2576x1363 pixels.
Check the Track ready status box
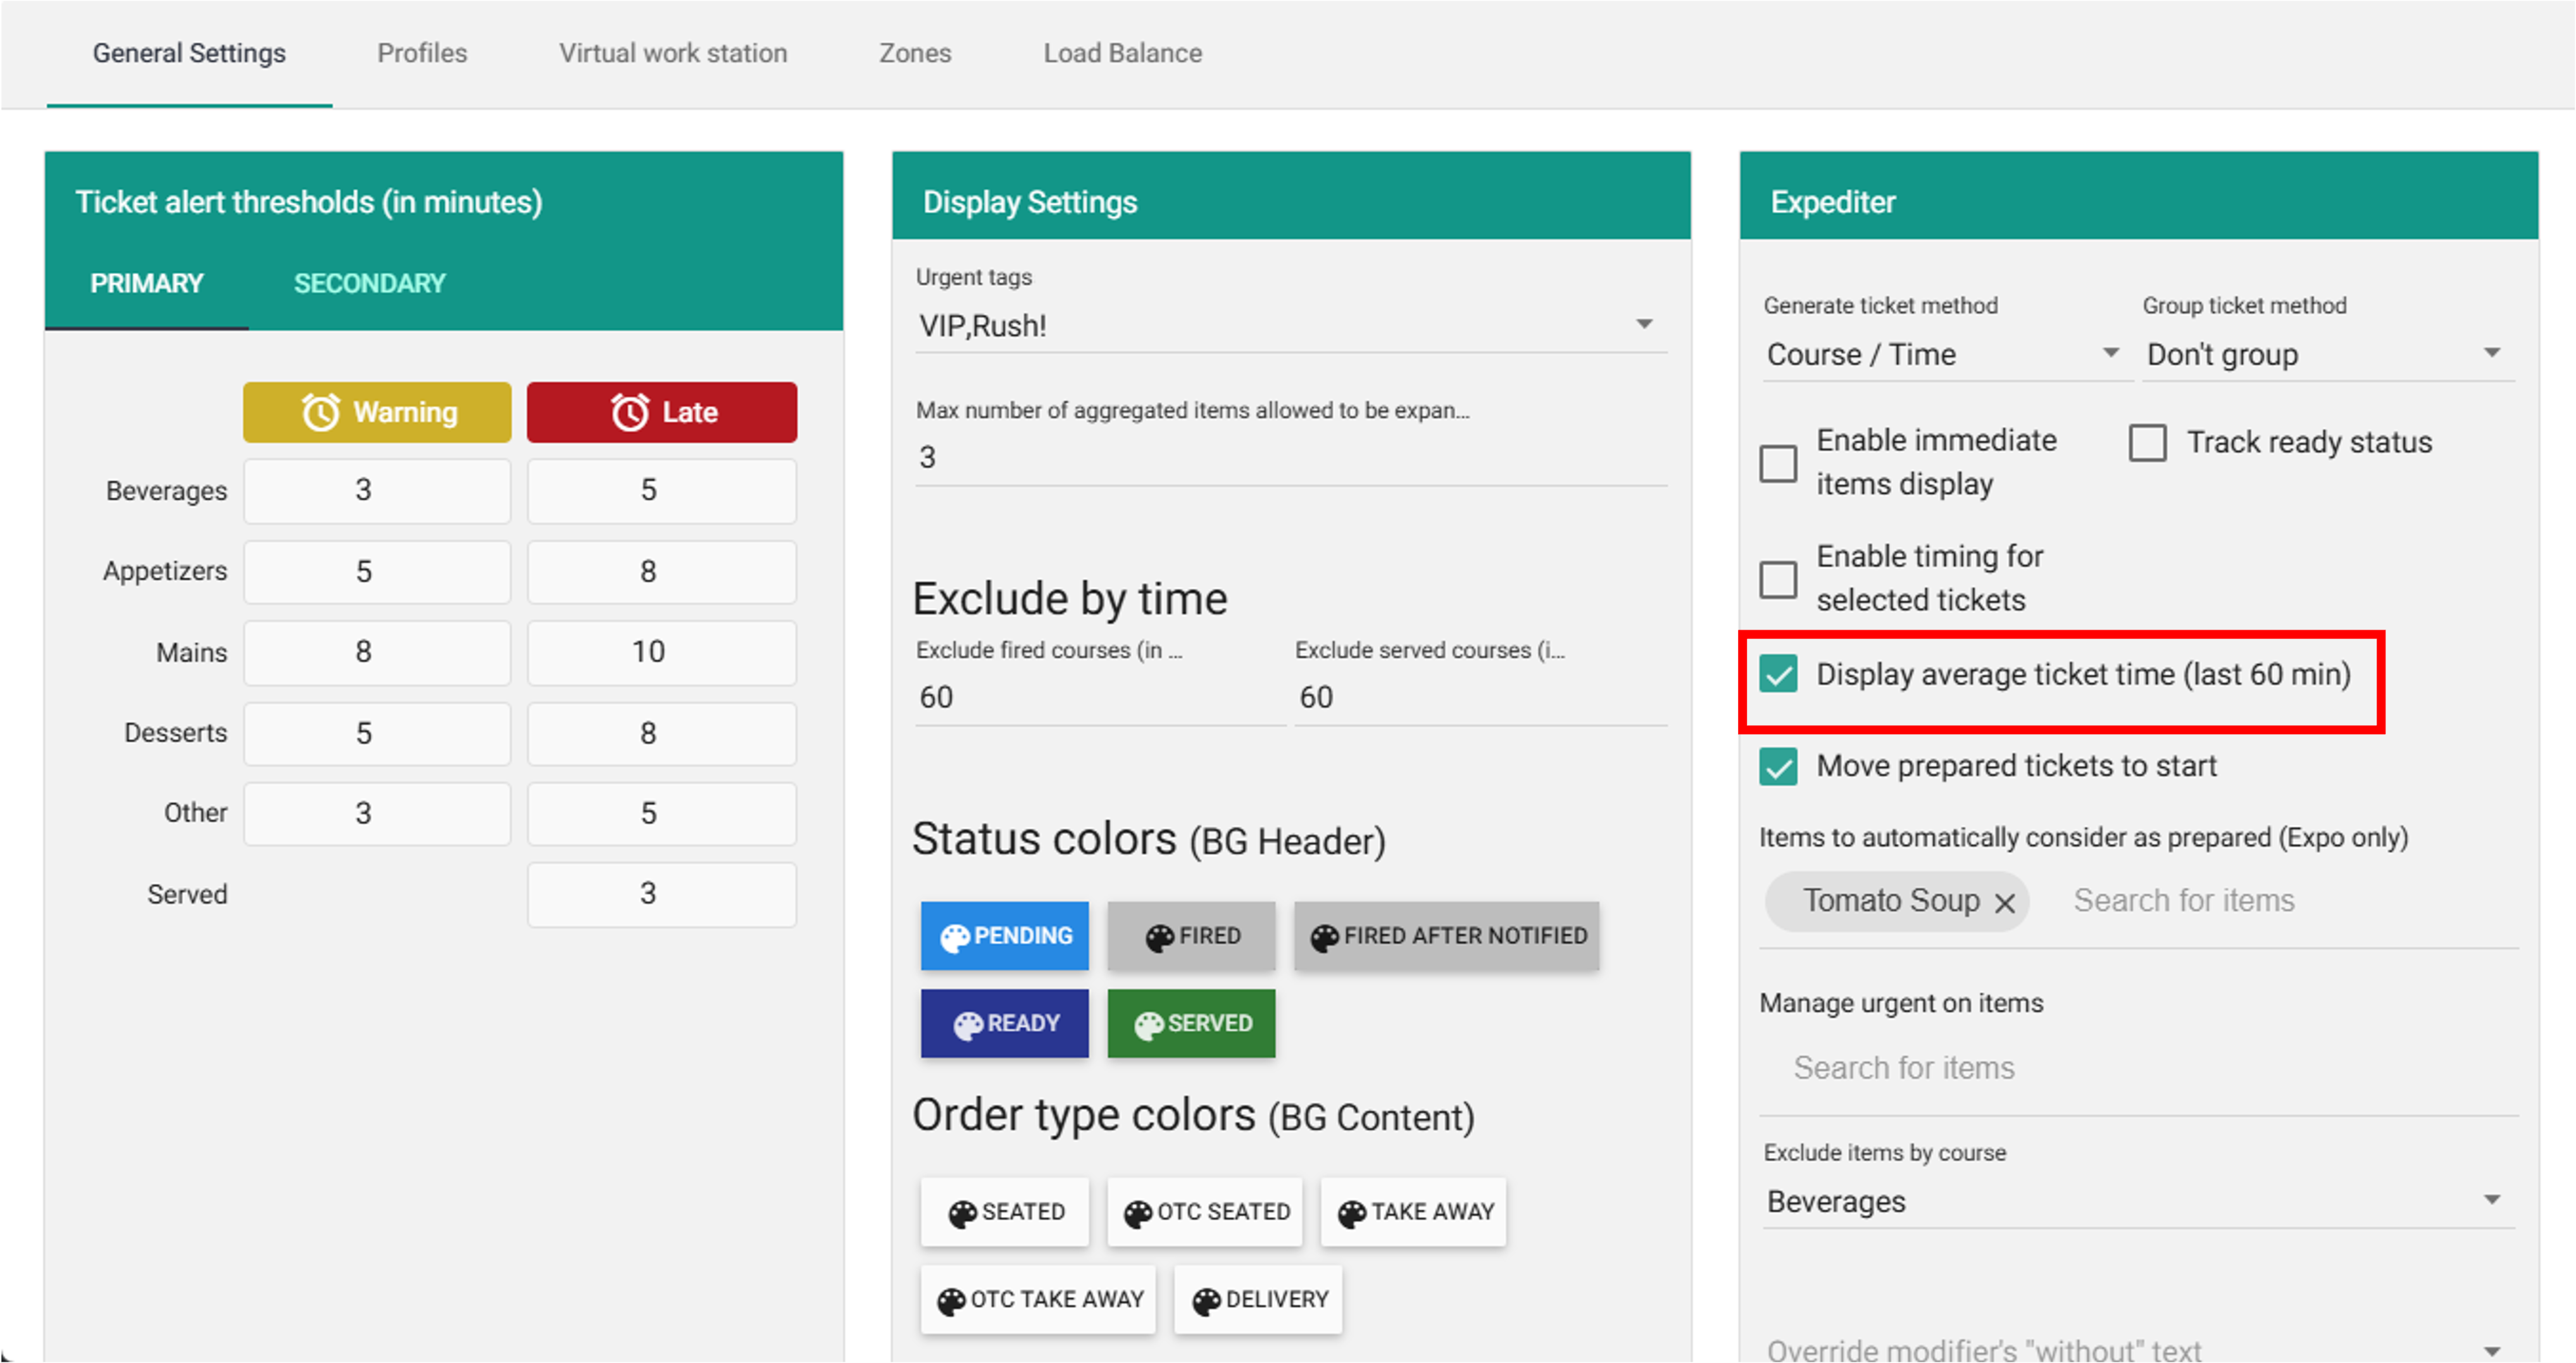pyautogui.click(x=2147, y=442)
